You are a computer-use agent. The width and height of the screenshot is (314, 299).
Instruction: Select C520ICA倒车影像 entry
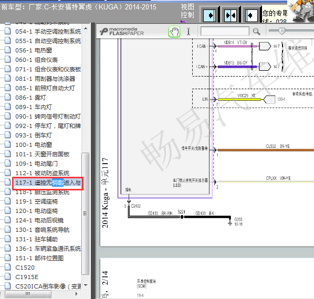click(48, 286)
